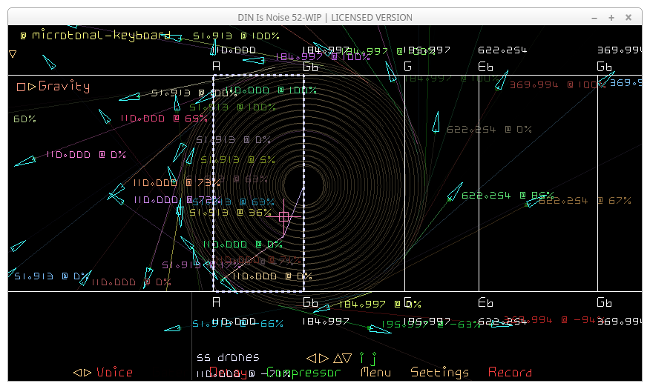This screenshot has height=389, width=650.
Task: Open the Menu
Action: click(x=375, y=373)
